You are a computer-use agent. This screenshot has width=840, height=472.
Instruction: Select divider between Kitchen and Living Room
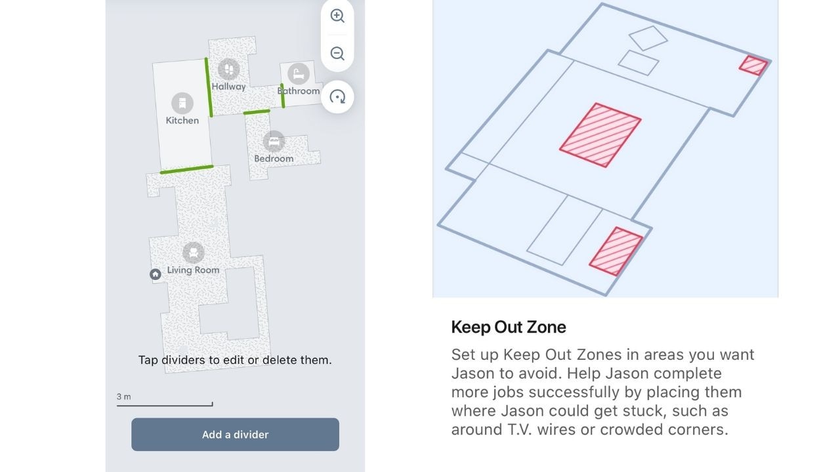tap(187, 170)
